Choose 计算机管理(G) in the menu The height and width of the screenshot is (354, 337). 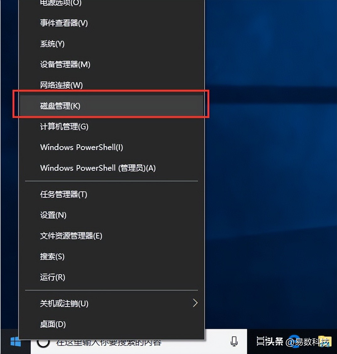pyautogui.click(x=64, y=127)
